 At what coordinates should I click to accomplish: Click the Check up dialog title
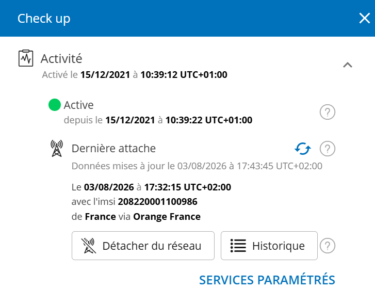pyautogui.click(x=44, y=19)
